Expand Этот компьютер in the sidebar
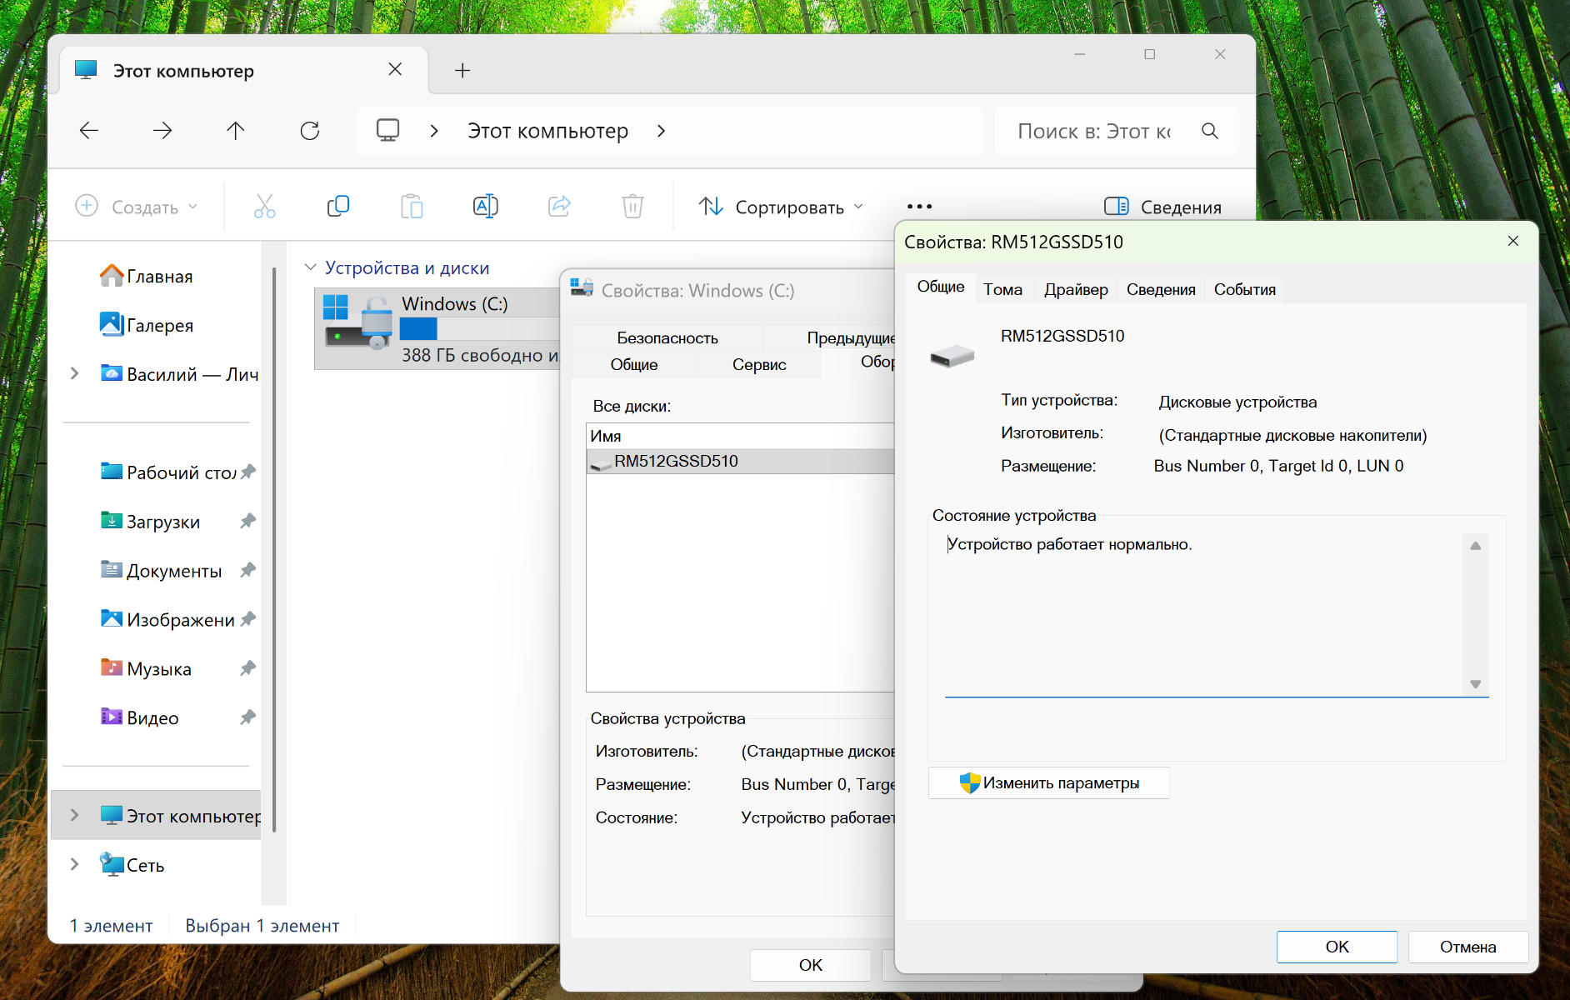This screenshot has width=1570, height=1000. (x=74, y=815)
